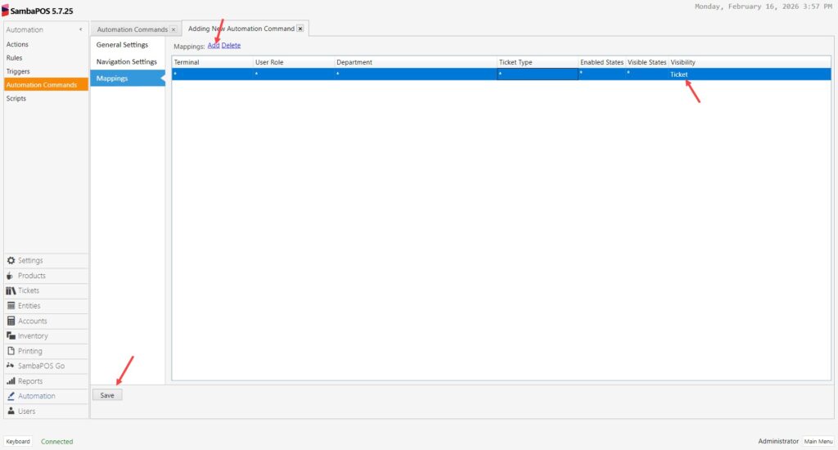The height and width of the screenshot is (450, 838).
Task: Switch to the Automation Commands tab
Action: coord(132,29)
